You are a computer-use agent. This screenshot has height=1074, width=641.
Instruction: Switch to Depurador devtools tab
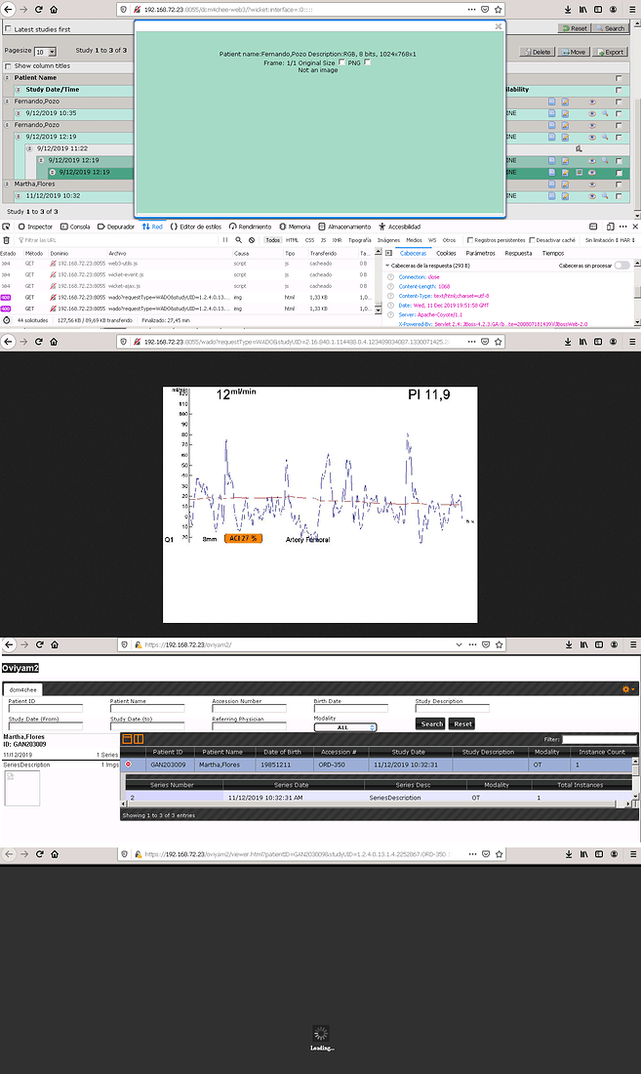[116, 227]
